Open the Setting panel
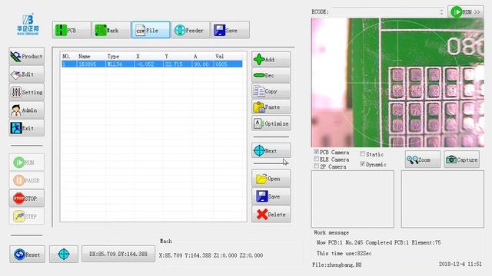Viewport: 492px width, 276px height. 27,92
